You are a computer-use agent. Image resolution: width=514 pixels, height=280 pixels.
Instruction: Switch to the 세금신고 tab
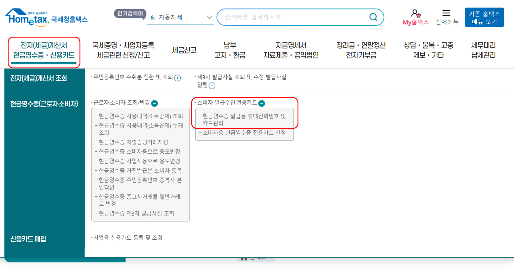coord(183,50)
